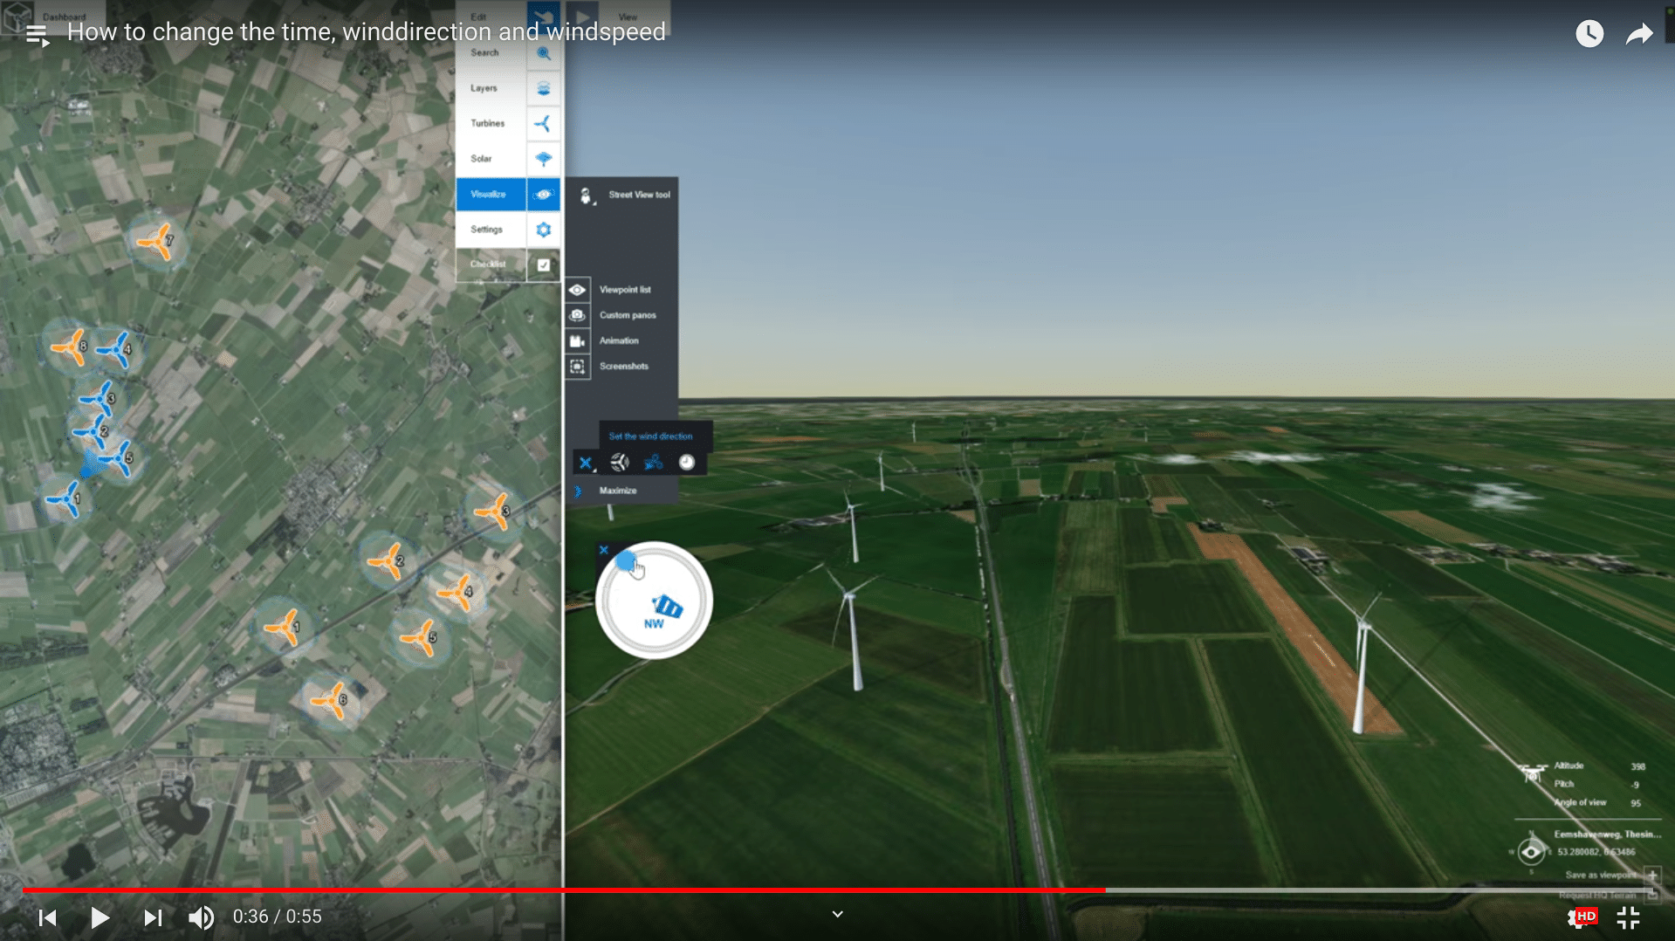Click the Angle of view value 95
The height and width of the screenshot is (941, 1675).
pyautogui.click(x=1635, y=803)
